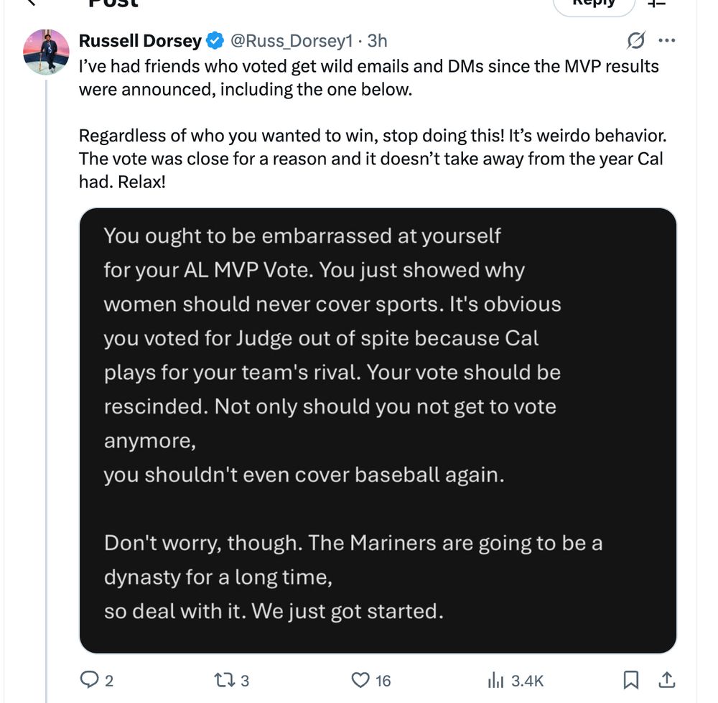This screenshot has width=718, height=703.
Task: Open Grok explain icon on the post
Action: 635,41
